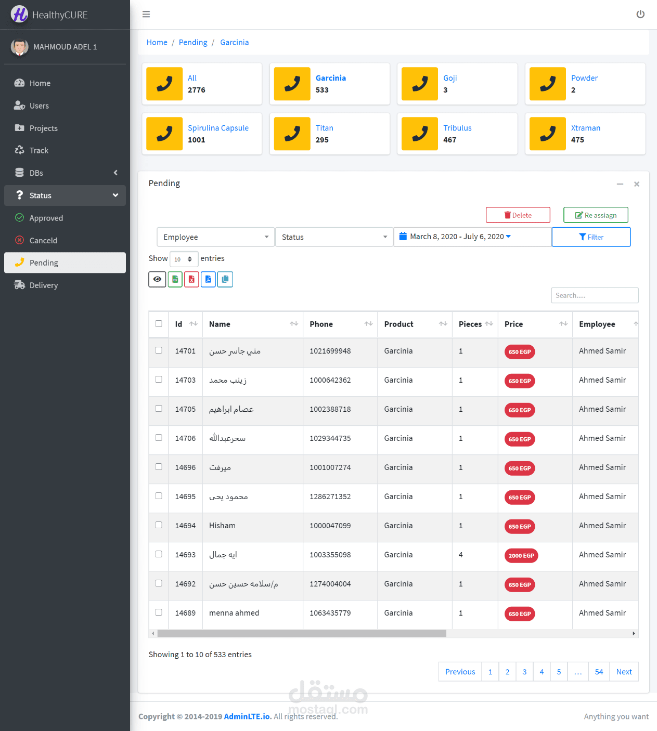
Task: Export table as Excel red icon
Action: pos(191,279)
